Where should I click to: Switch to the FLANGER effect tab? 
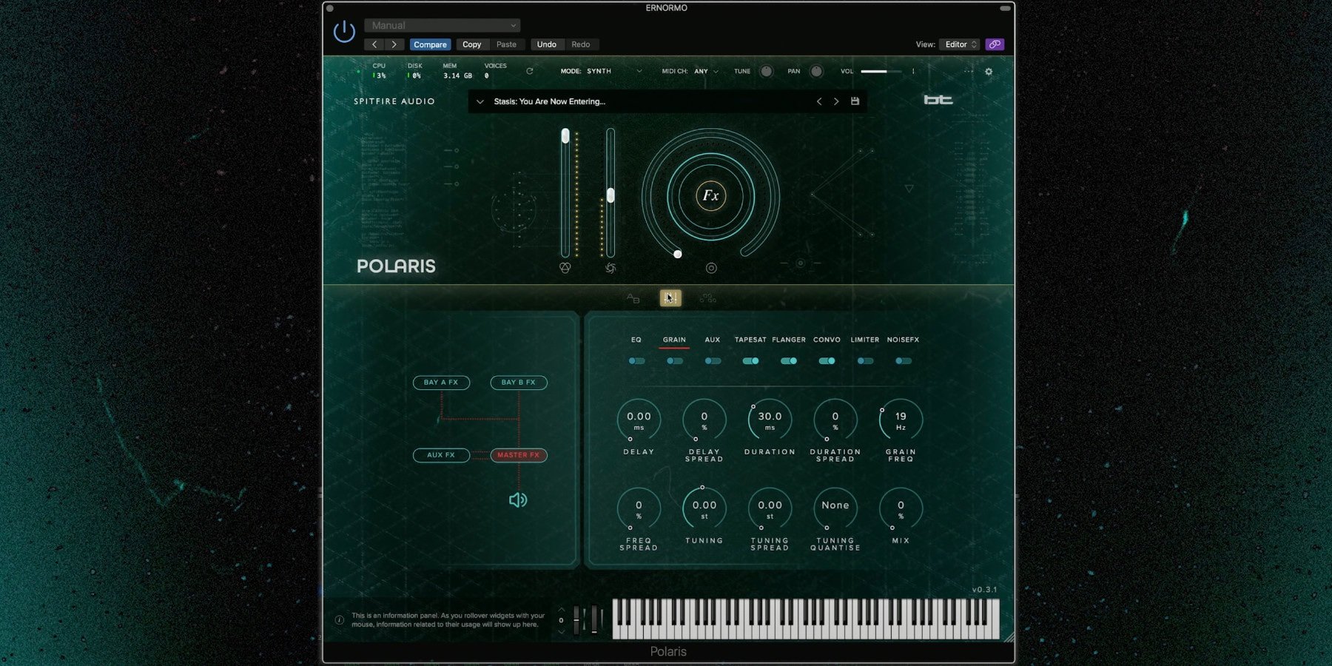(789, 340)
